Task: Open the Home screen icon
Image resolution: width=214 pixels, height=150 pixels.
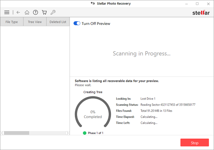Action: click(x=27, y=12)
